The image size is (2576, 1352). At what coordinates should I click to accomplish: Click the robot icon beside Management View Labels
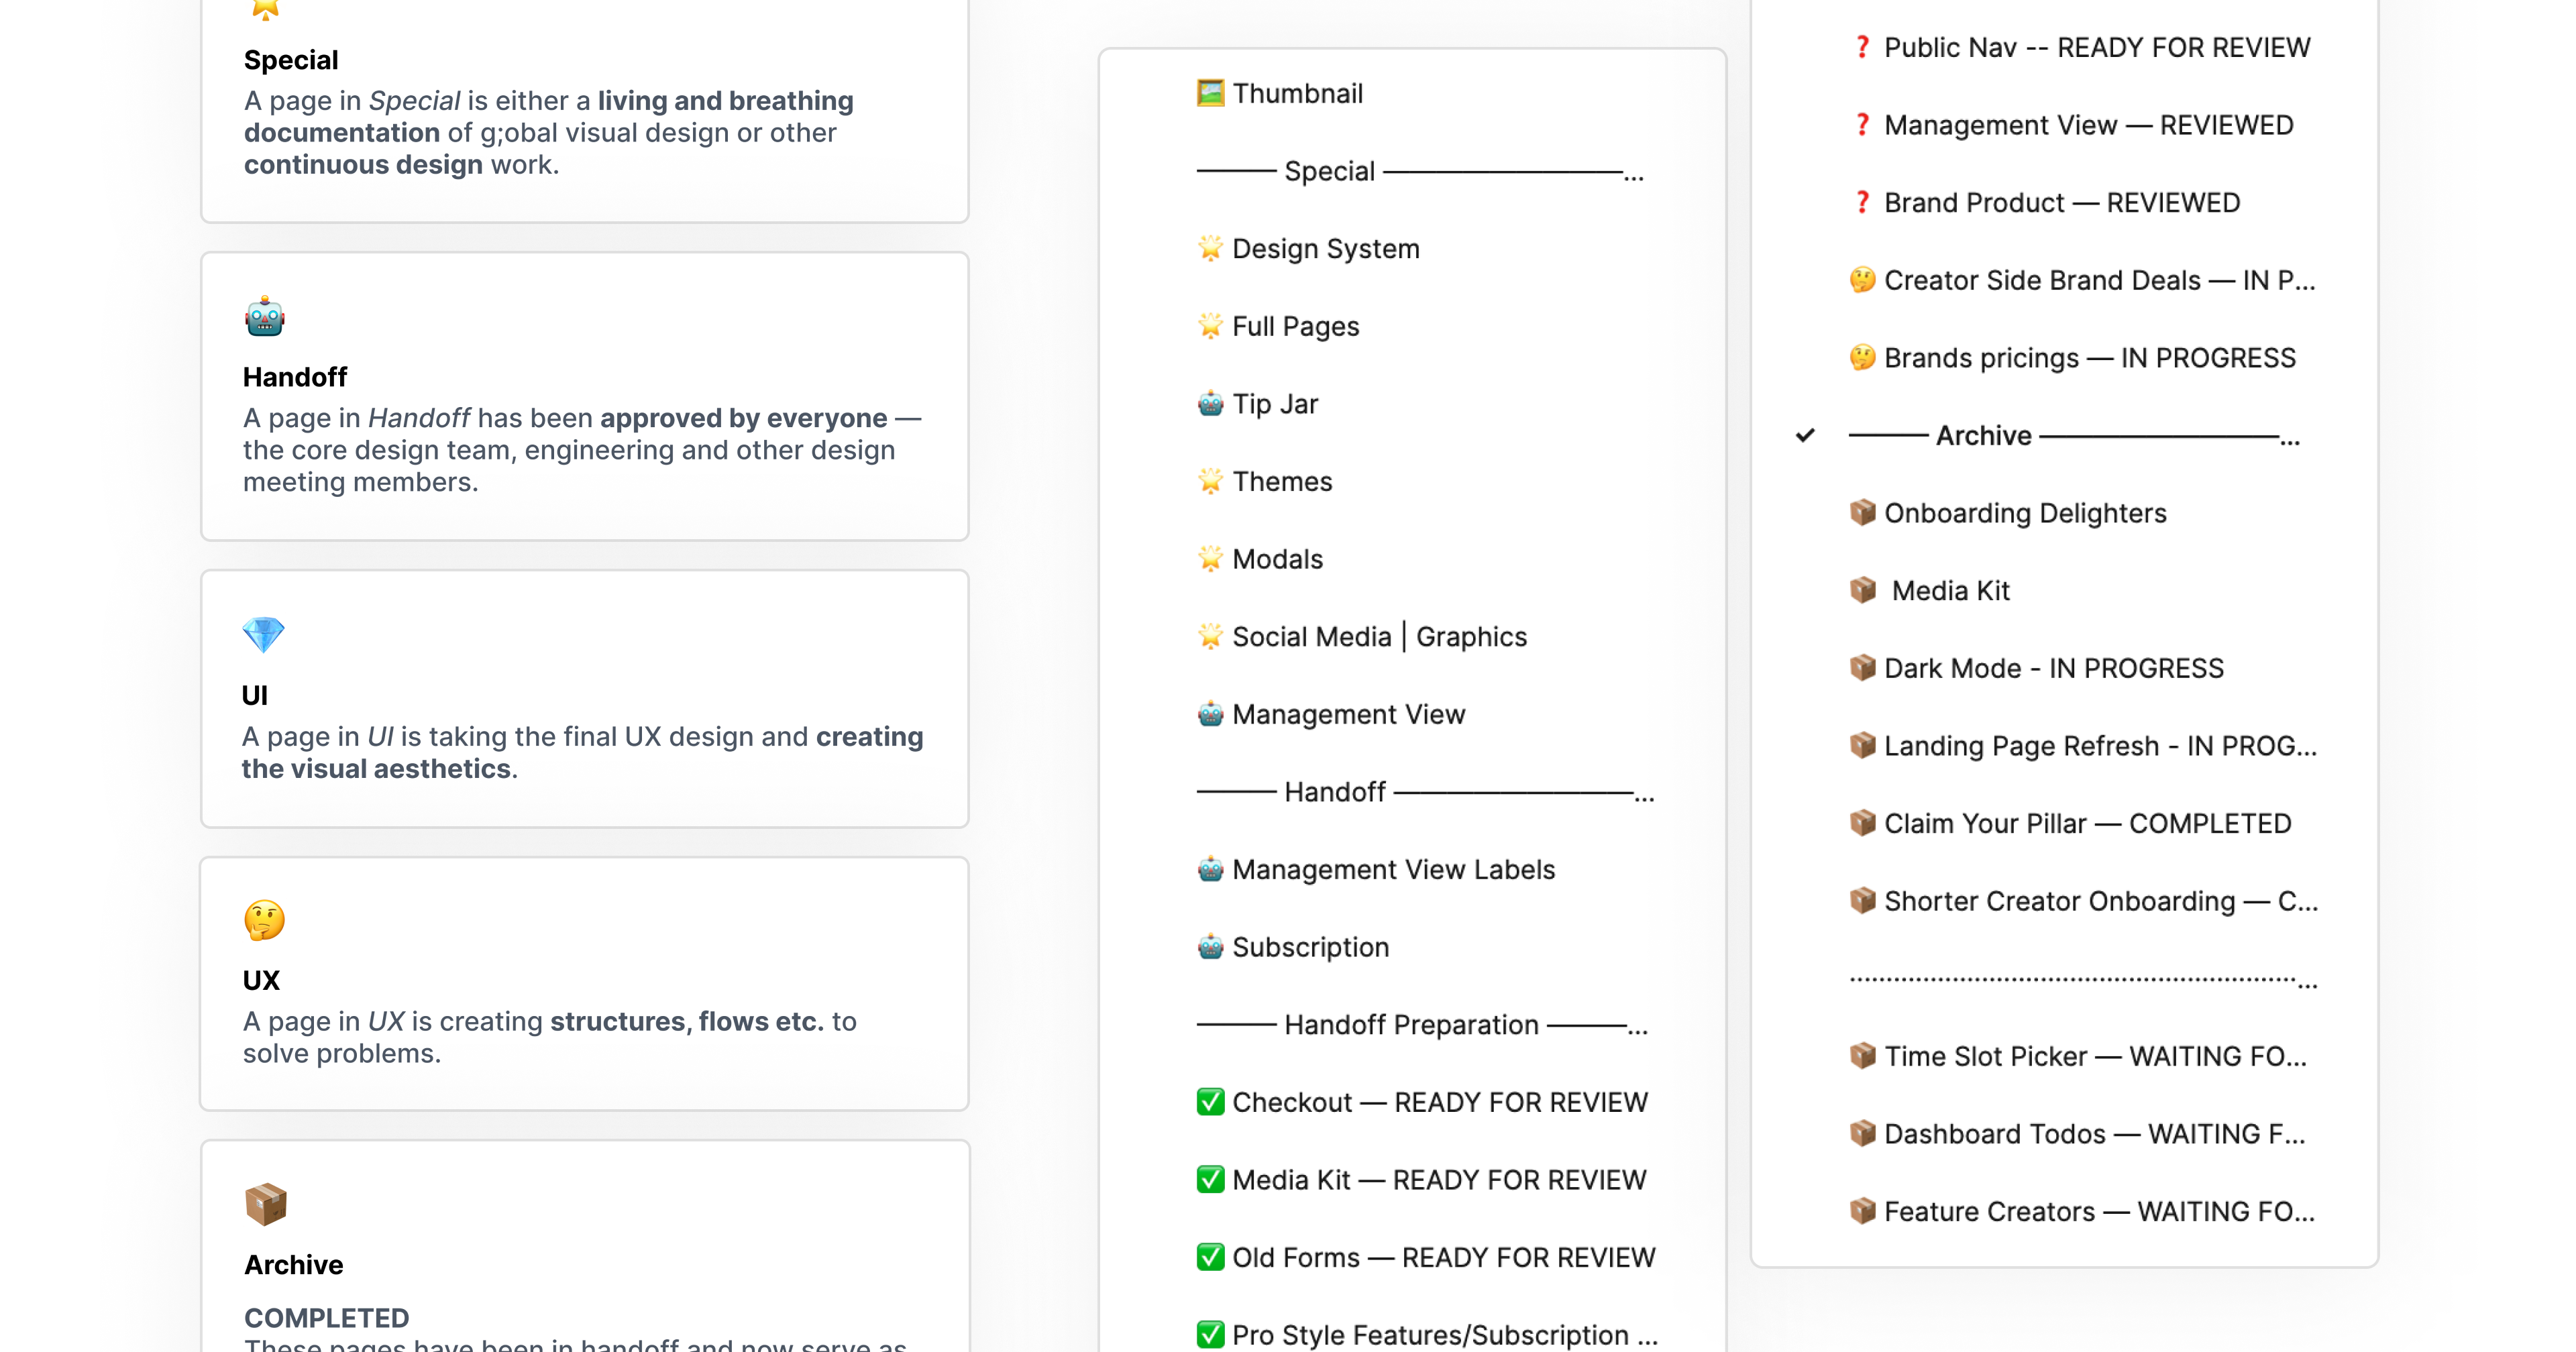(1210, 869)
